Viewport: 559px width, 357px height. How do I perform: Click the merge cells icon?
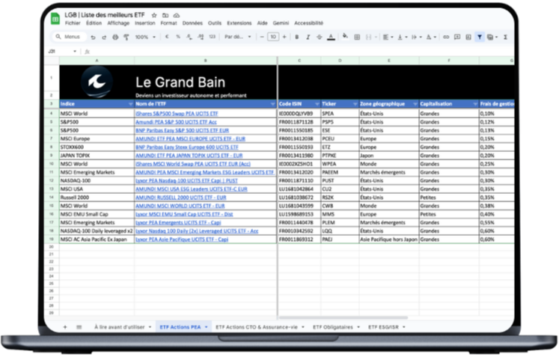click(369, 37)
